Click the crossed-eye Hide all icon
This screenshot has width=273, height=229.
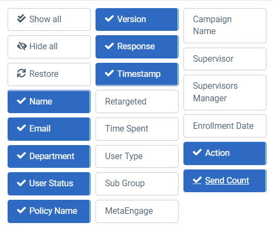tap(22, 46)
